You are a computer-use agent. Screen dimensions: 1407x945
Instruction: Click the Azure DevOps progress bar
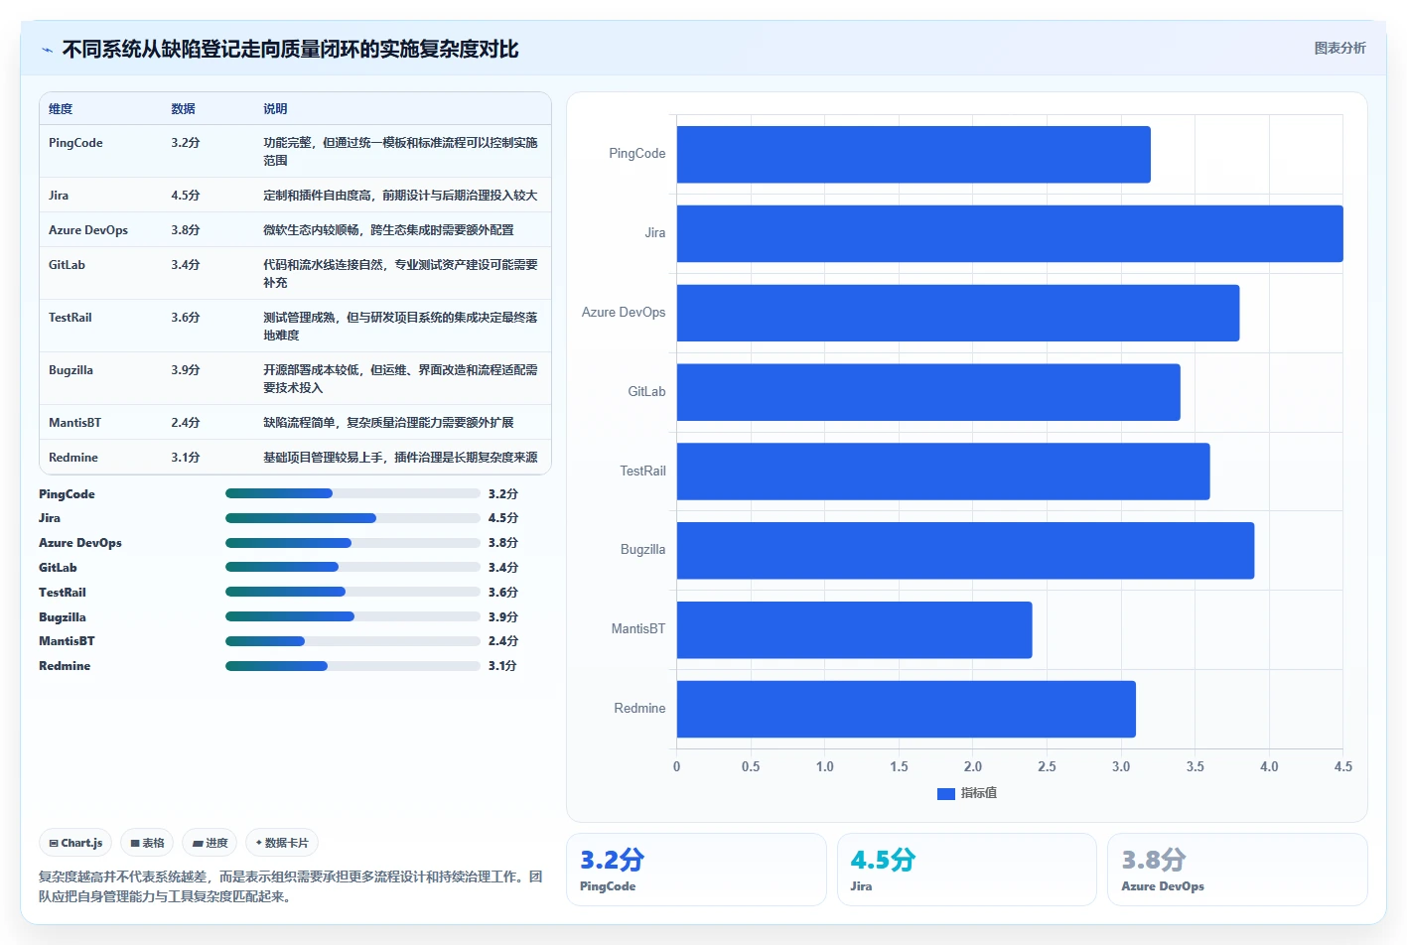point(352,543)
